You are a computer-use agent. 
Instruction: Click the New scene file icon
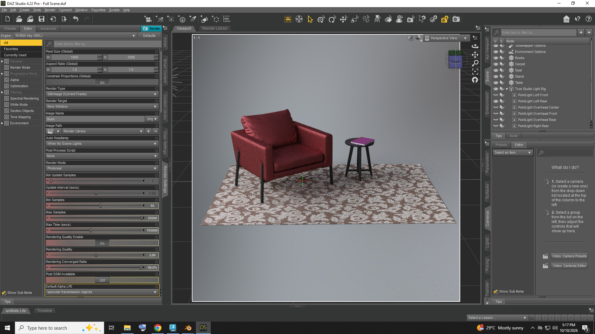coord(7,19)
